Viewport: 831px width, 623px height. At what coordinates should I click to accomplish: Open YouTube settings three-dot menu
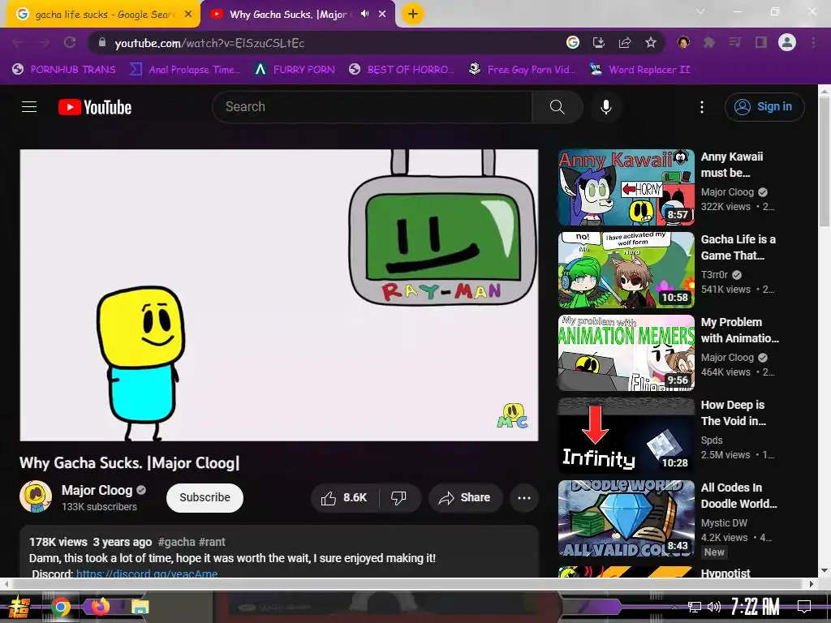[702, 107]
